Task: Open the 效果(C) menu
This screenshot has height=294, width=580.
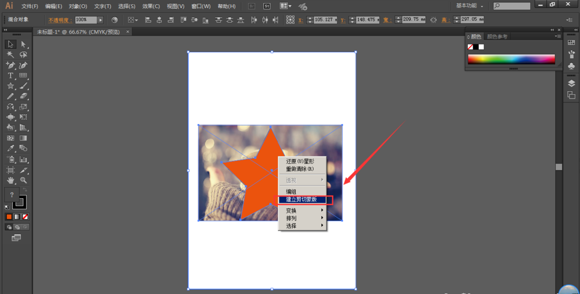Action: tap(151, 6)
